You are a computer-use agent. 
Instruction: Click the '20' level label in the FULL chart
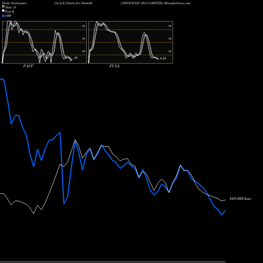[170, 51]
